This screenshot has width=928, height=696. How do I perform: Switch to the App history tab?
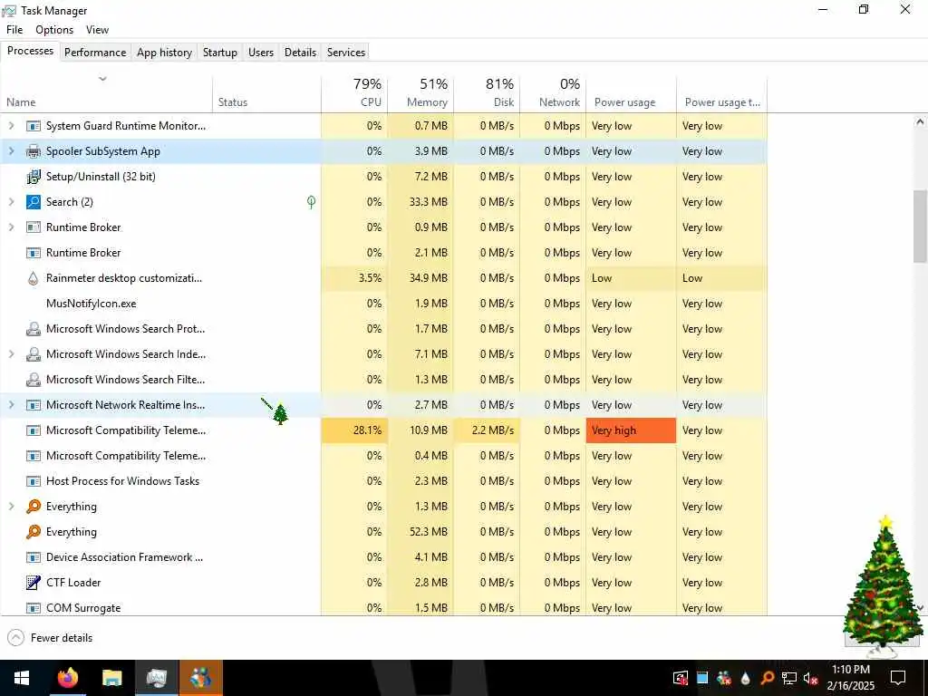164,52
